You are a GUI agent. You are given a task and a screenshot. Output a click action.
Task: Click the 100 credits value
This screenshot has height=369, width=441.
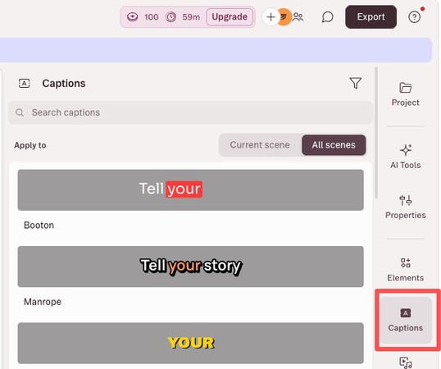click(x=152, y=17)
